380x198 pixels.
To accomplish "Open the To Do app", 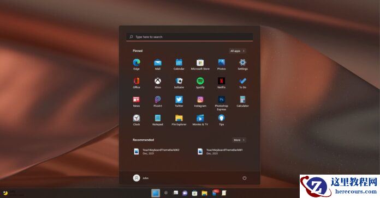I will click(x=242, y=83).
